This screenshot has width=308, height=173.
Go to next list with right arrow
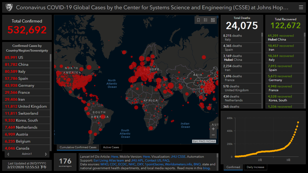pyautogui.click(x=46, y=154)
